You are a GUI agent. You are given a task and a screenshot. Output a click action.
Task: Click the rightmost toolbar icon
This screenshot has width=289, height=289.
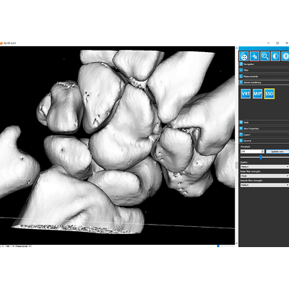pos(285,56)
